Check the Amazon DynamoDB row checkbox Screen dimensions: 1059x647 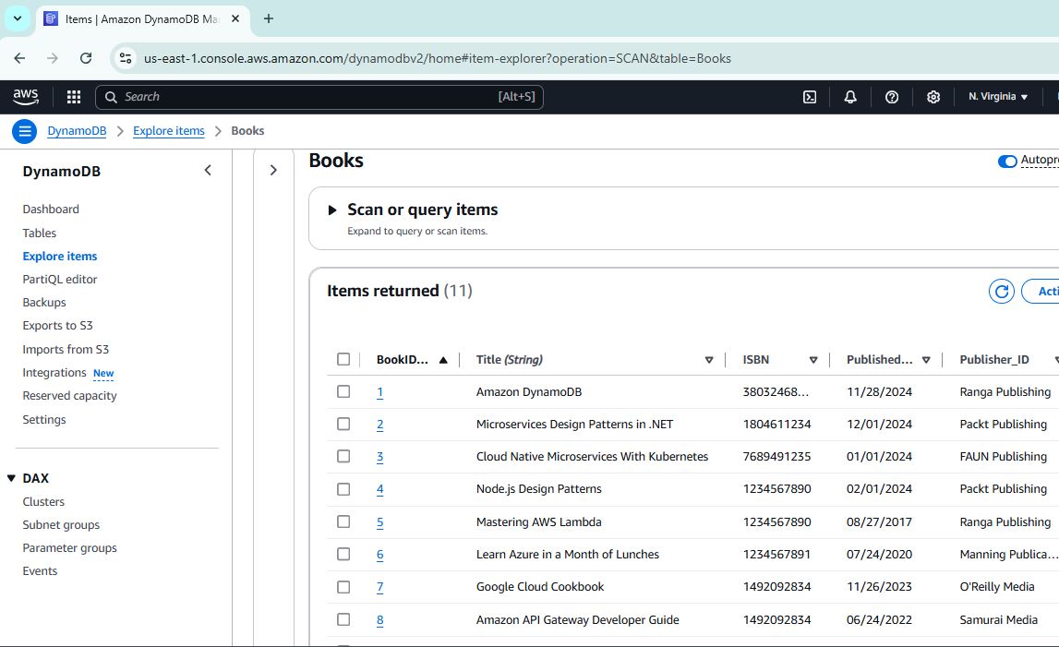tap(343, 391)
